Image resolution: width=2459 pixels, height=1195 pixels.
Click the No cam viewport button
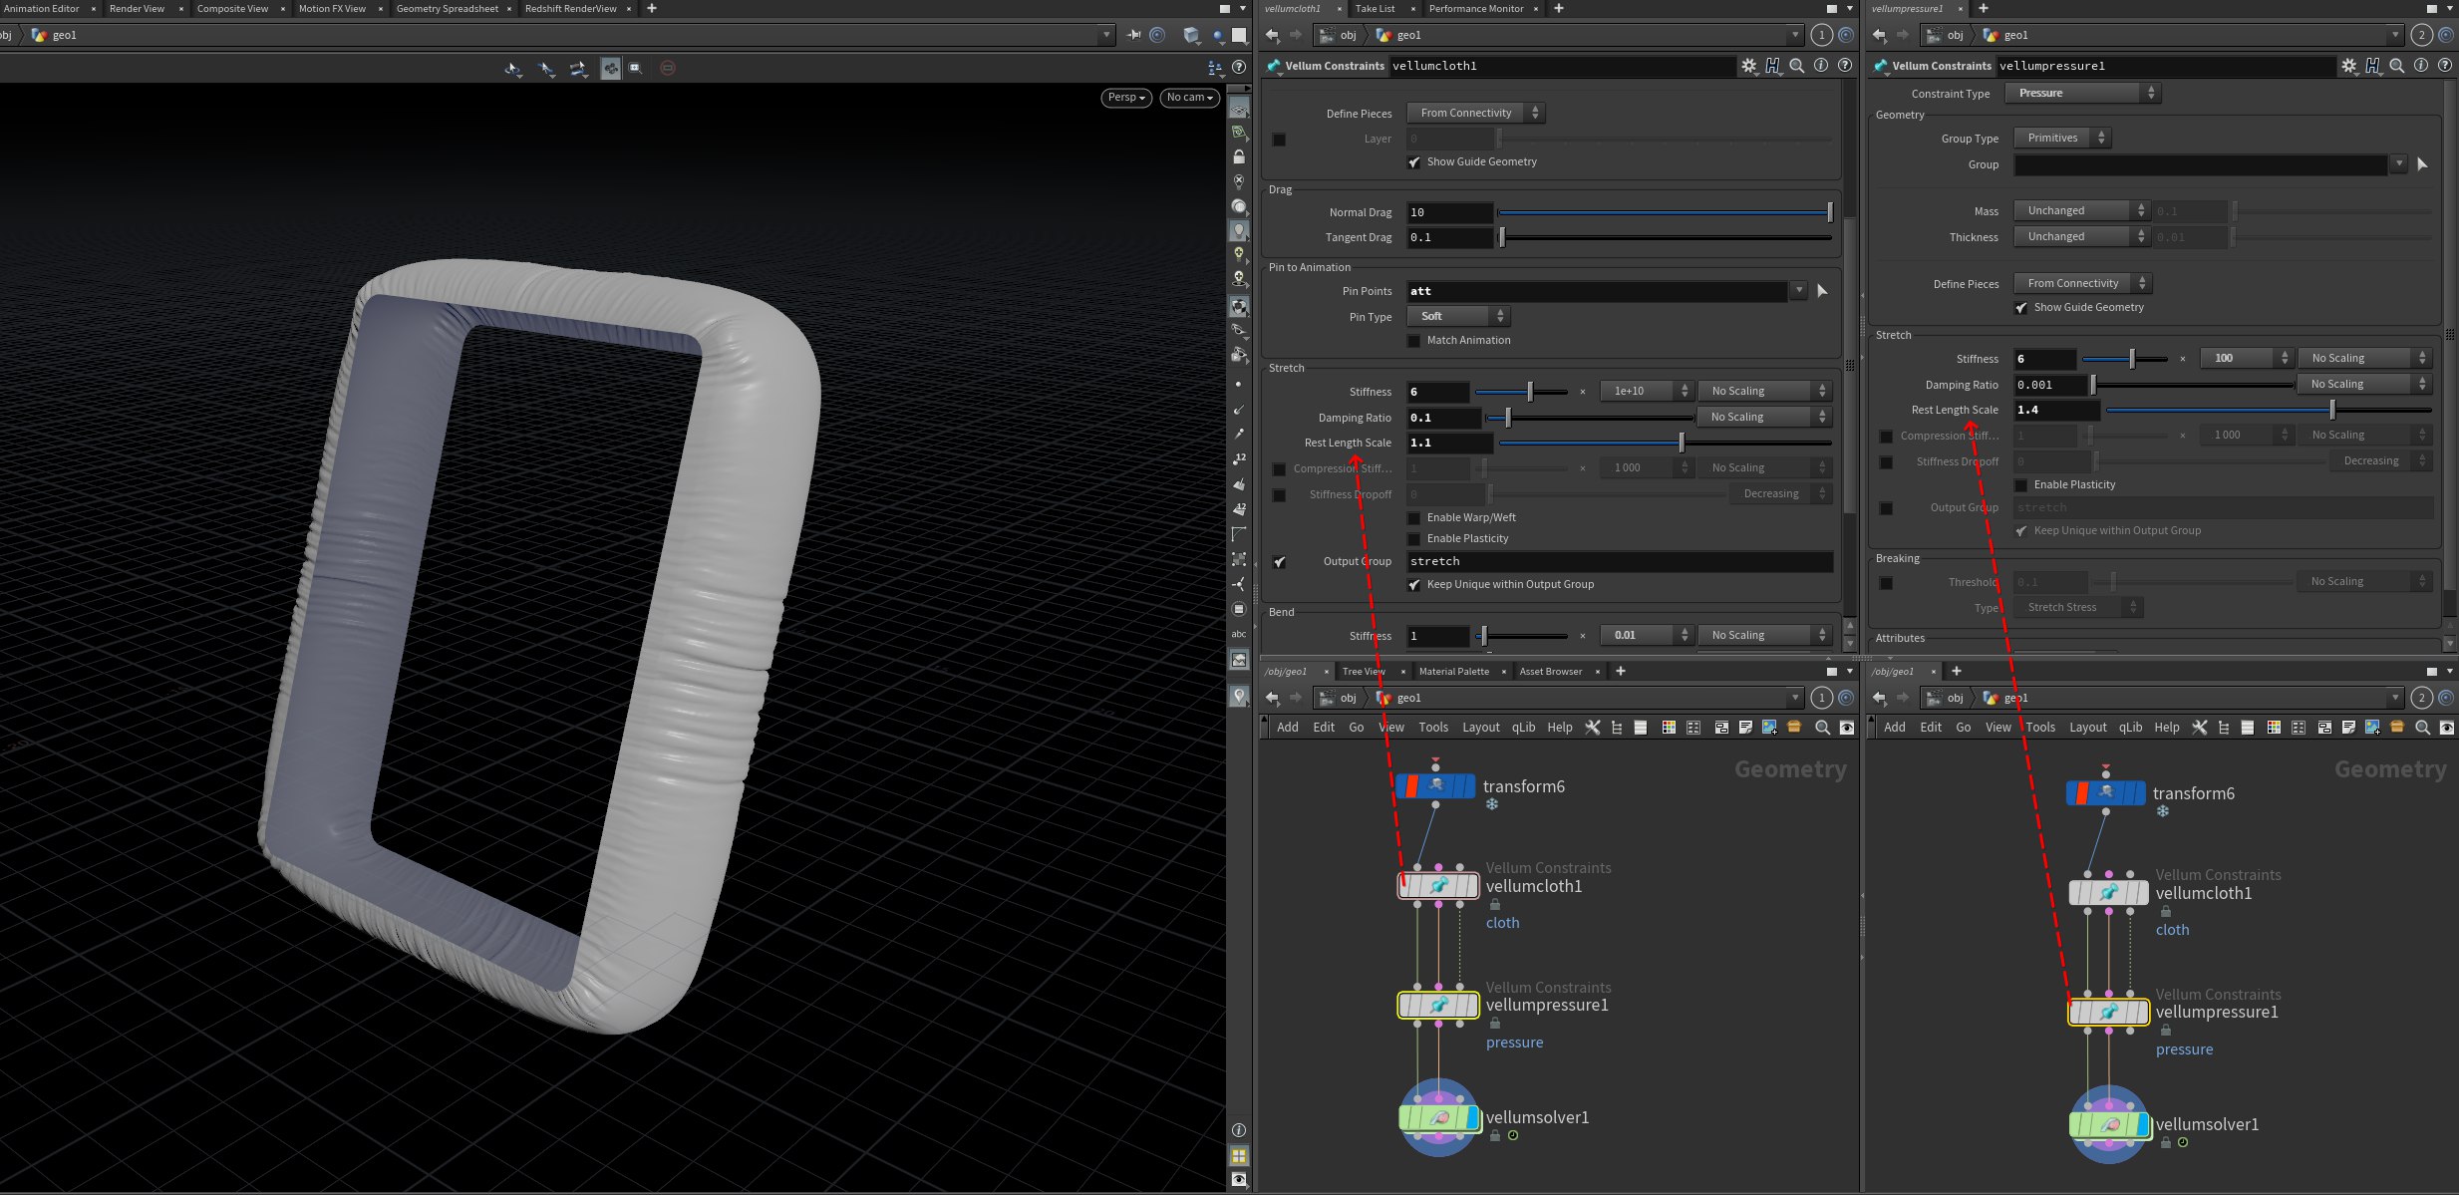[x=1189, y=97]
